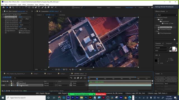Open font family dropdown in Character panel

(162, 48)
